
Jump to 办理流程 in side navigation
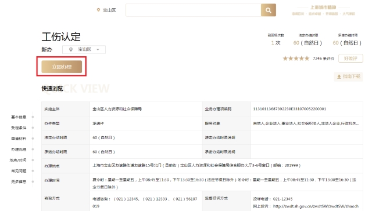pos(19,150)
